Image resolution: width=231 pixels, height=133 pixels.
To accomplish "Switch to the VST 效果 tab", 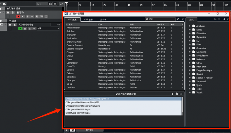I will coord(72,20).
